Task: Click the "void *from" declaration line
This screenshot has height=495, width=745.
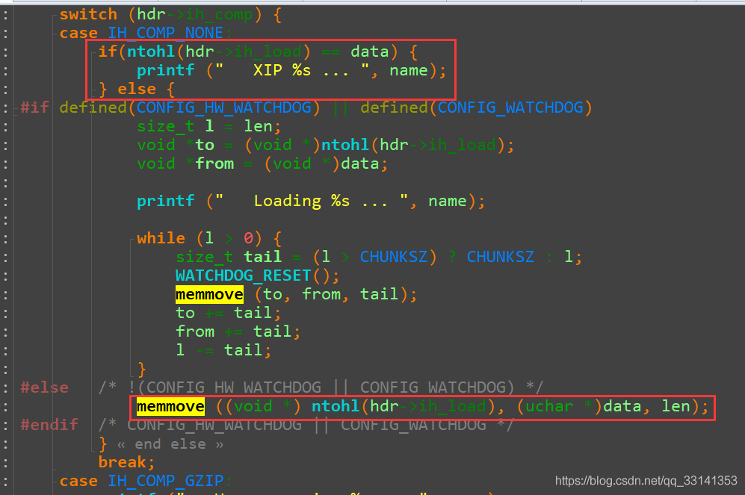Action: pos(262,164)
